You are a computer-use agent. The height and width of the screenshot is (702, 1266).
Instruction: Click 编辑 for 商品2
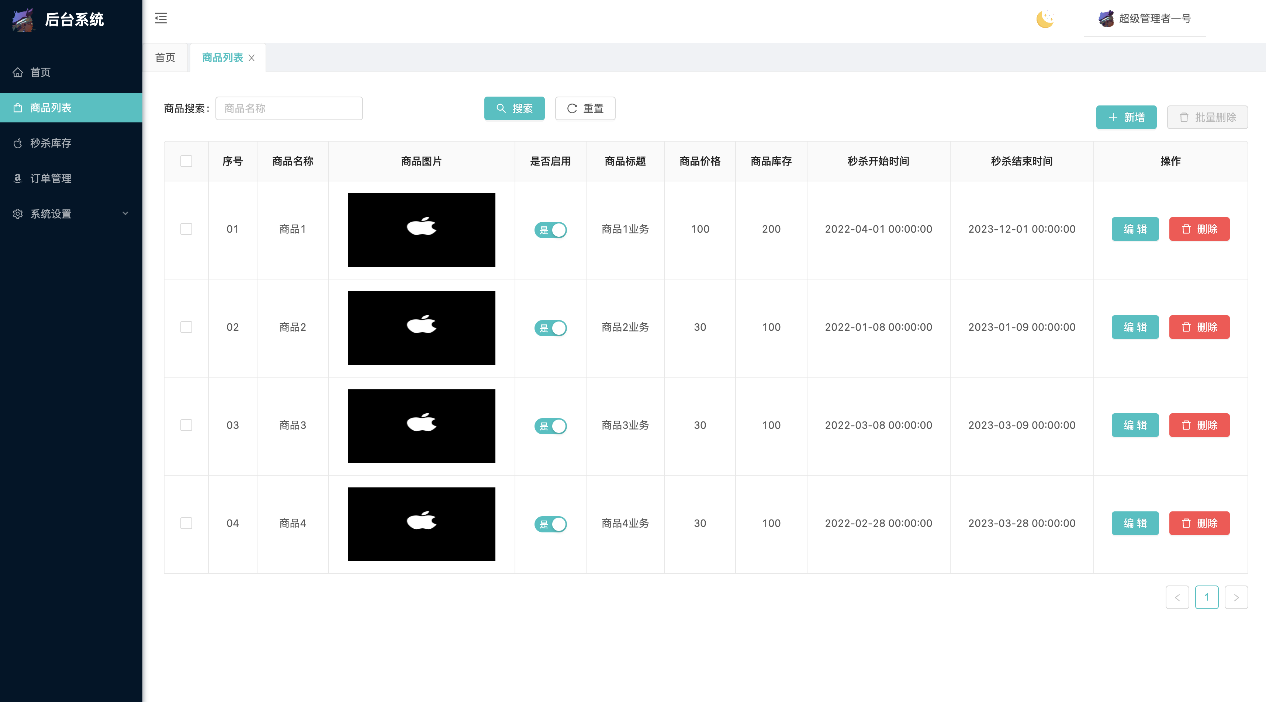(1135, 327)
